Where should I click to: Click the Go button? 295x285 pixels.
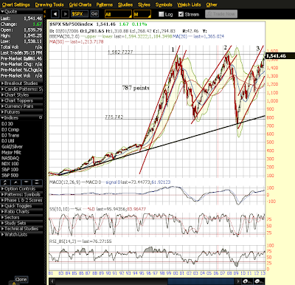pos(94,14)
